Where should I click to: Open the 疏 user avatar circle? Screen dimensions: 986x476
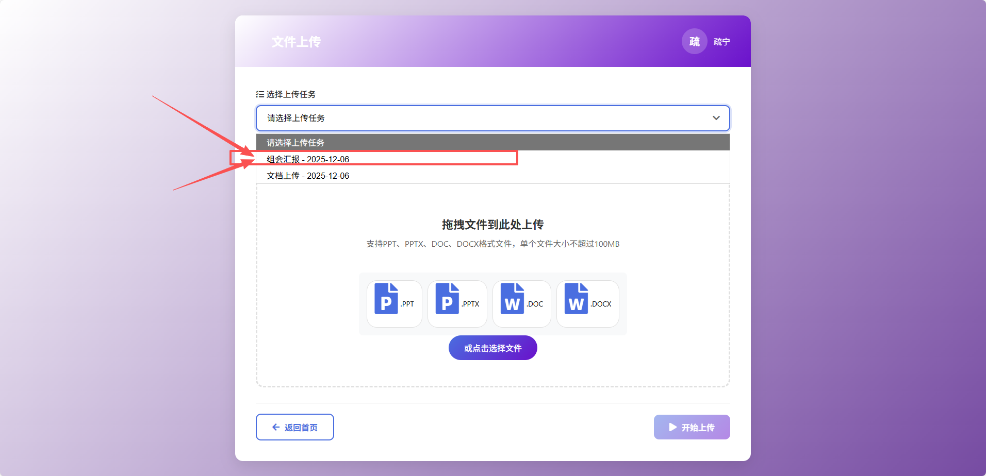pos(695,41)
